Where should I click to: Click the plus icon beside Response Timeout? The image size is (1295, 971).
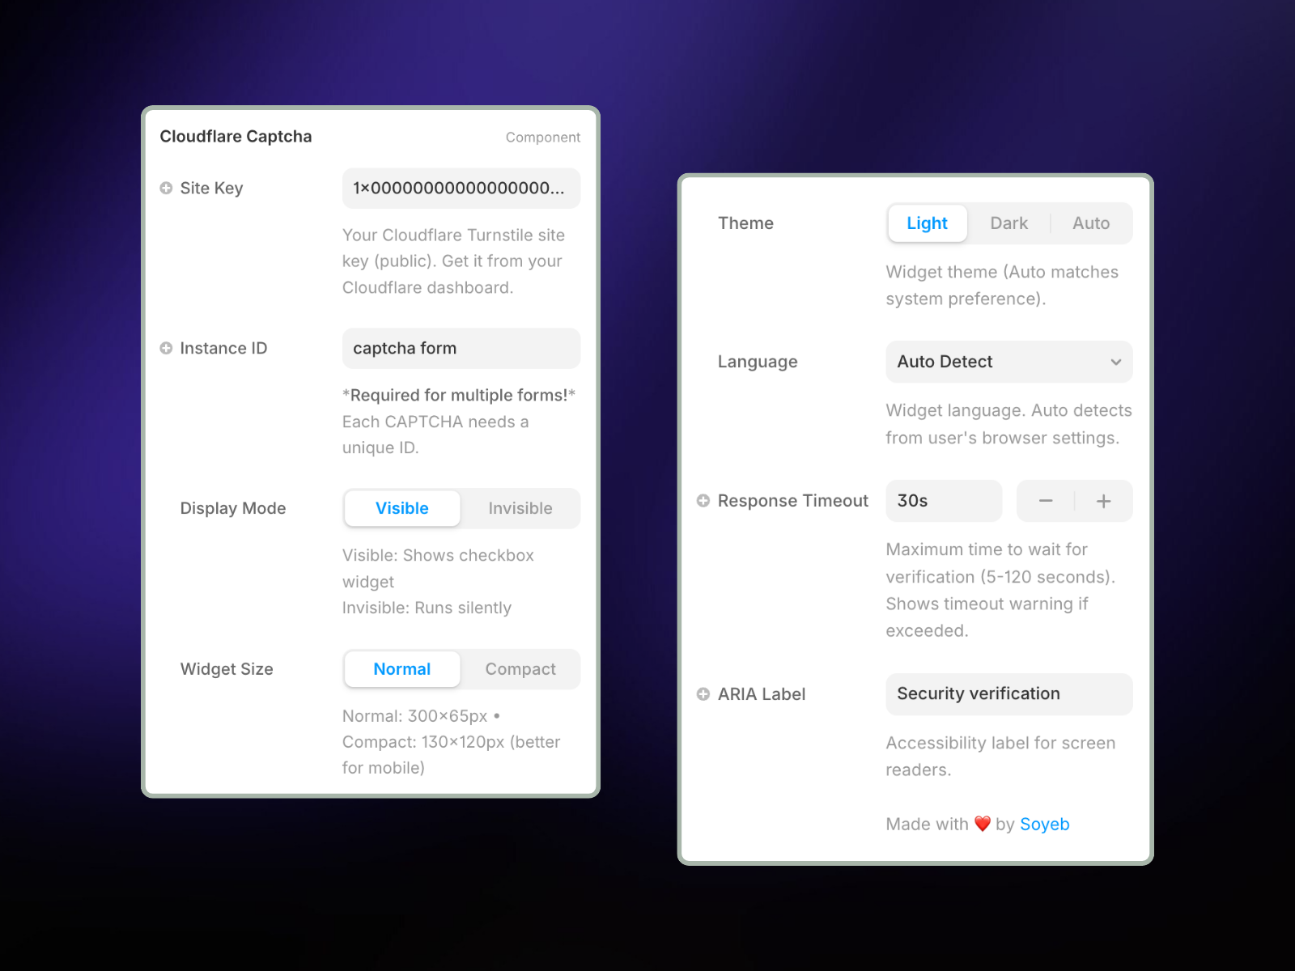coord(703,501)
